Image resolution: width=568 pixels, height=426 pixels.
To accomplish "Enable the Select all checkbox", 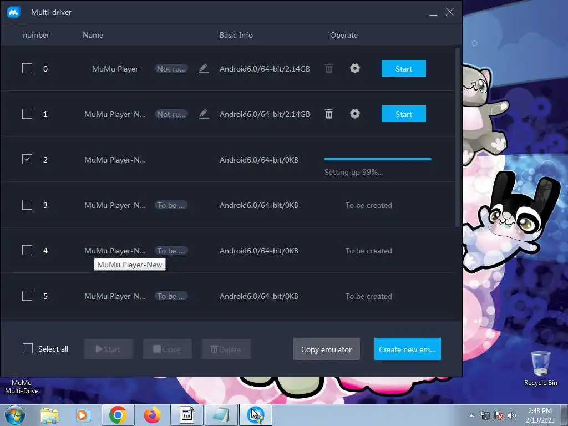I will (28, 349).
